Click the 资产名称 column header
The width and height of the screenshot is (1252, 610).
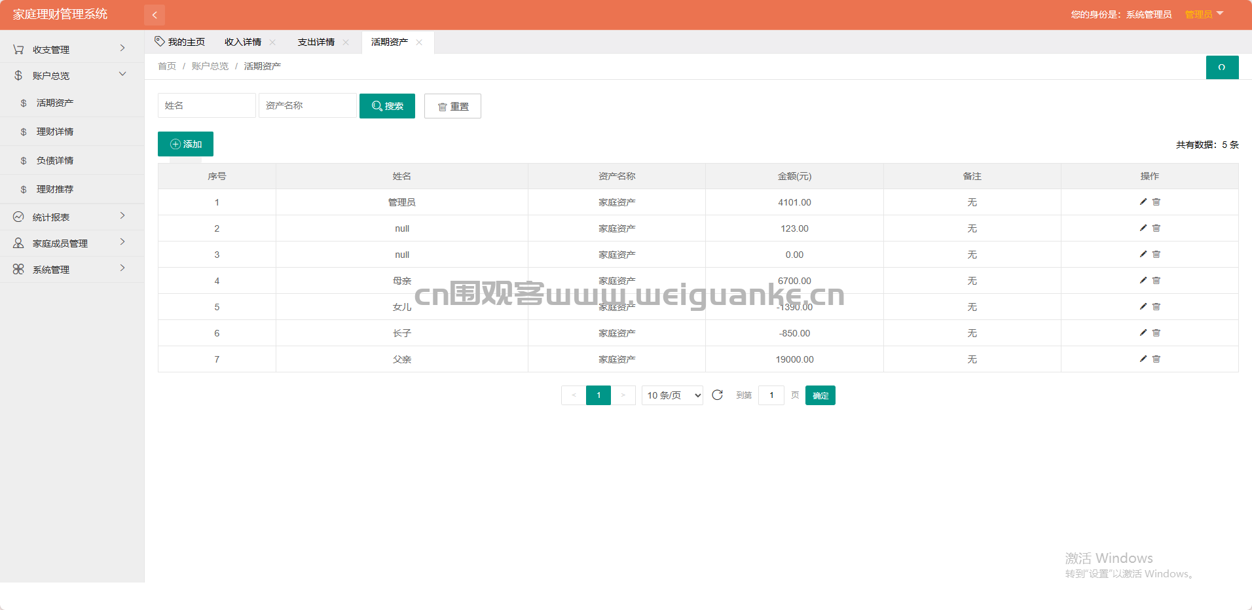617,176
